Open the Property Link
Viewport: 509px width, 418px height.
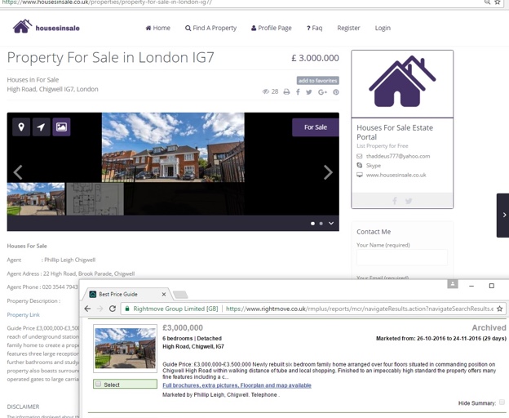[x=24, y=314]
